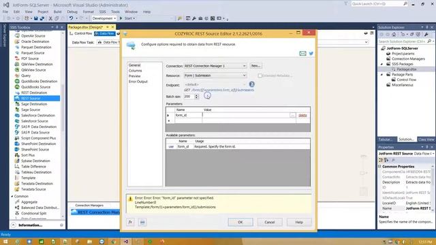Click New... next to Connection
The height and width of the screenshot is (245, 436).
255,66
